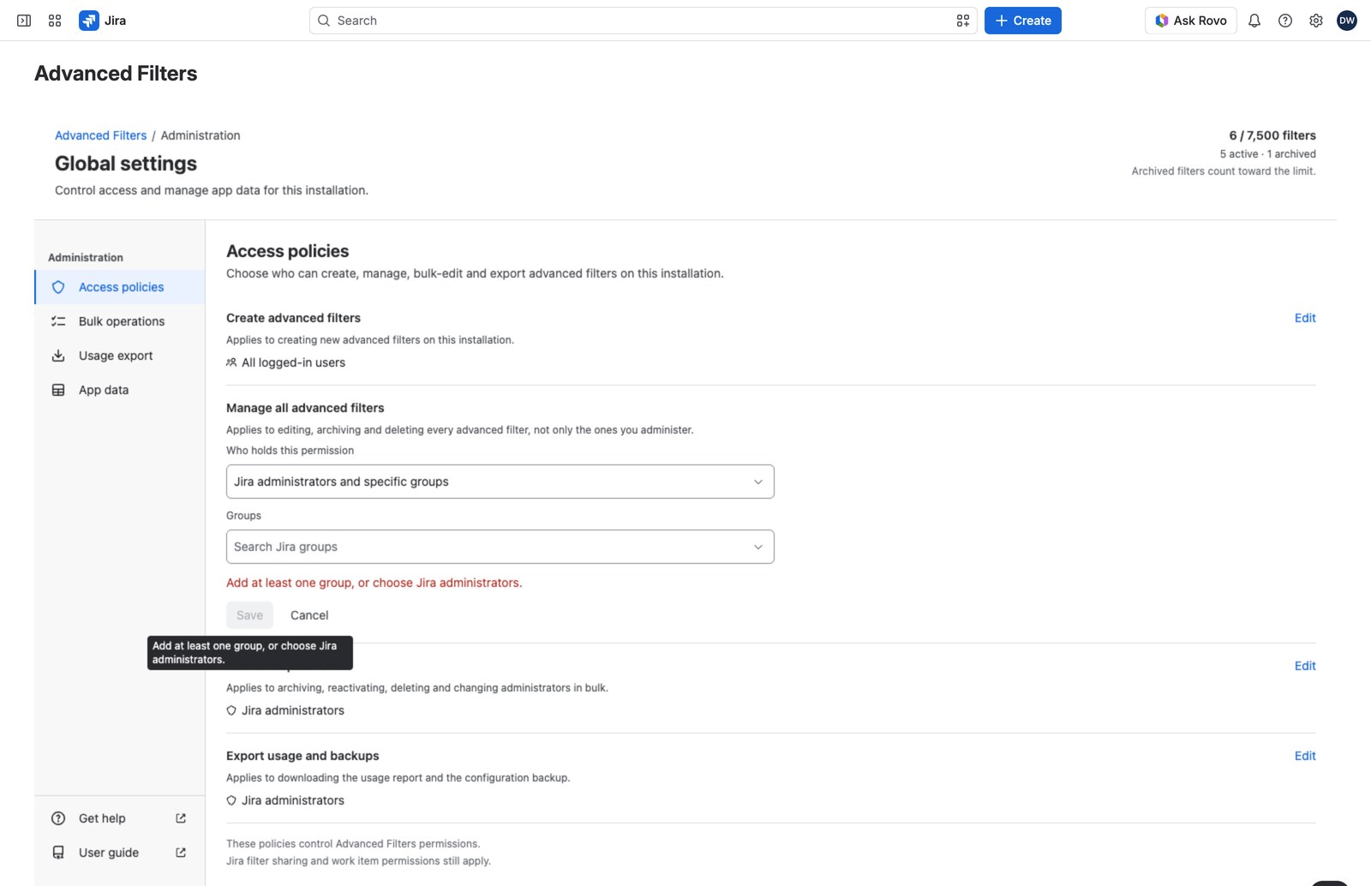Click the Get help question icon
Image resolution: width=1371 pixels, height=886 pixels.
(58, 818)
